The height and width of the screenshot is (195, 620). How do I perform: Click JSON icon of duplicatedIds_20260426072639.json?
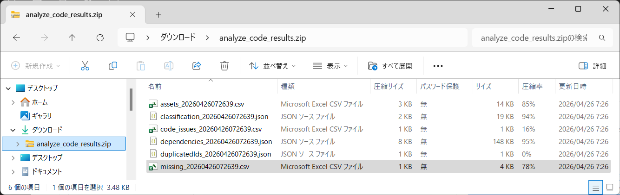[152, 154]
